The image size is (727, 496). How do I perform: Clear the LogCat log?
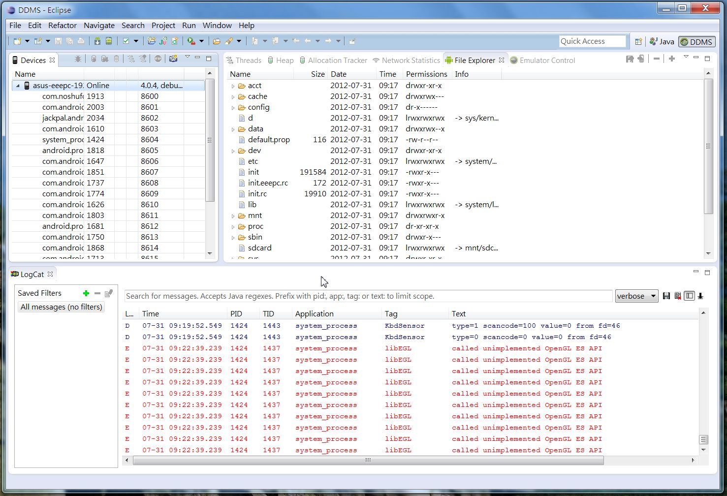678,296
